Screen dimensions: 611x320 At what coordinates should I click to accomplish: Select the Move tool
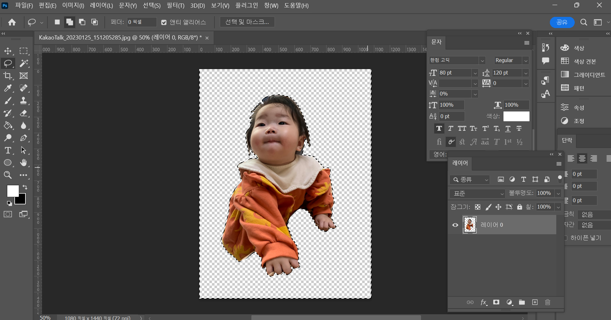8,51
